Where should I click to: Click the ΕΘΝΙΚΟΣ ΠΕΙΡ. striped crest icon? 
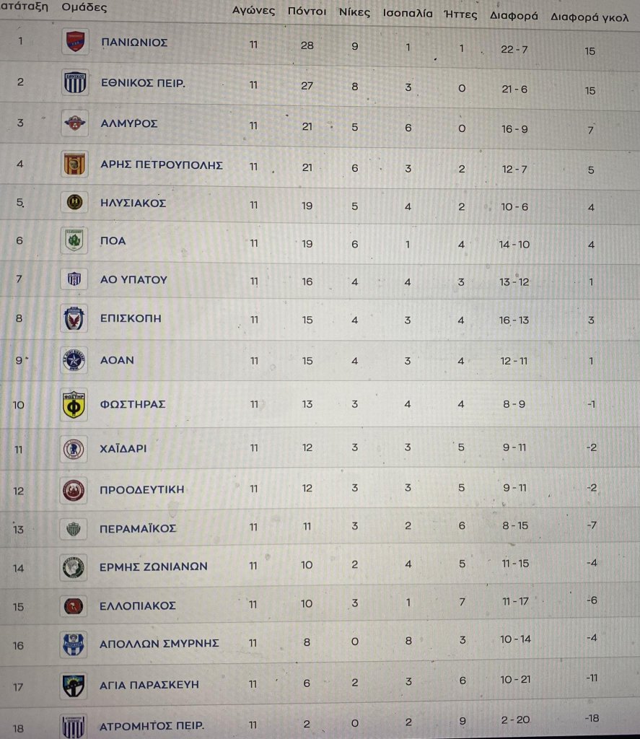(x=75, y=82)
